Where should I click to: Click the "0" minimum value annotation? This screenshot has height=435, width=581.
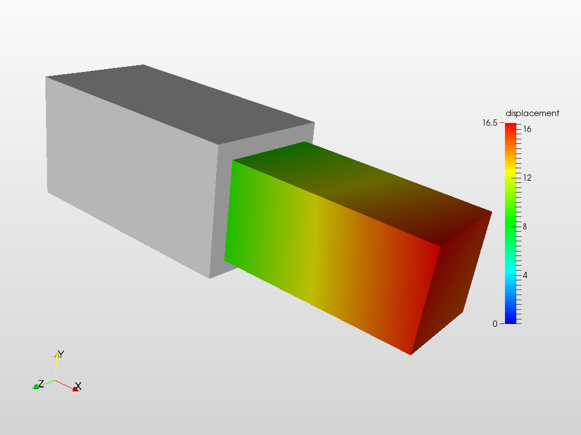pyautogui.click(x=494, y=324)
